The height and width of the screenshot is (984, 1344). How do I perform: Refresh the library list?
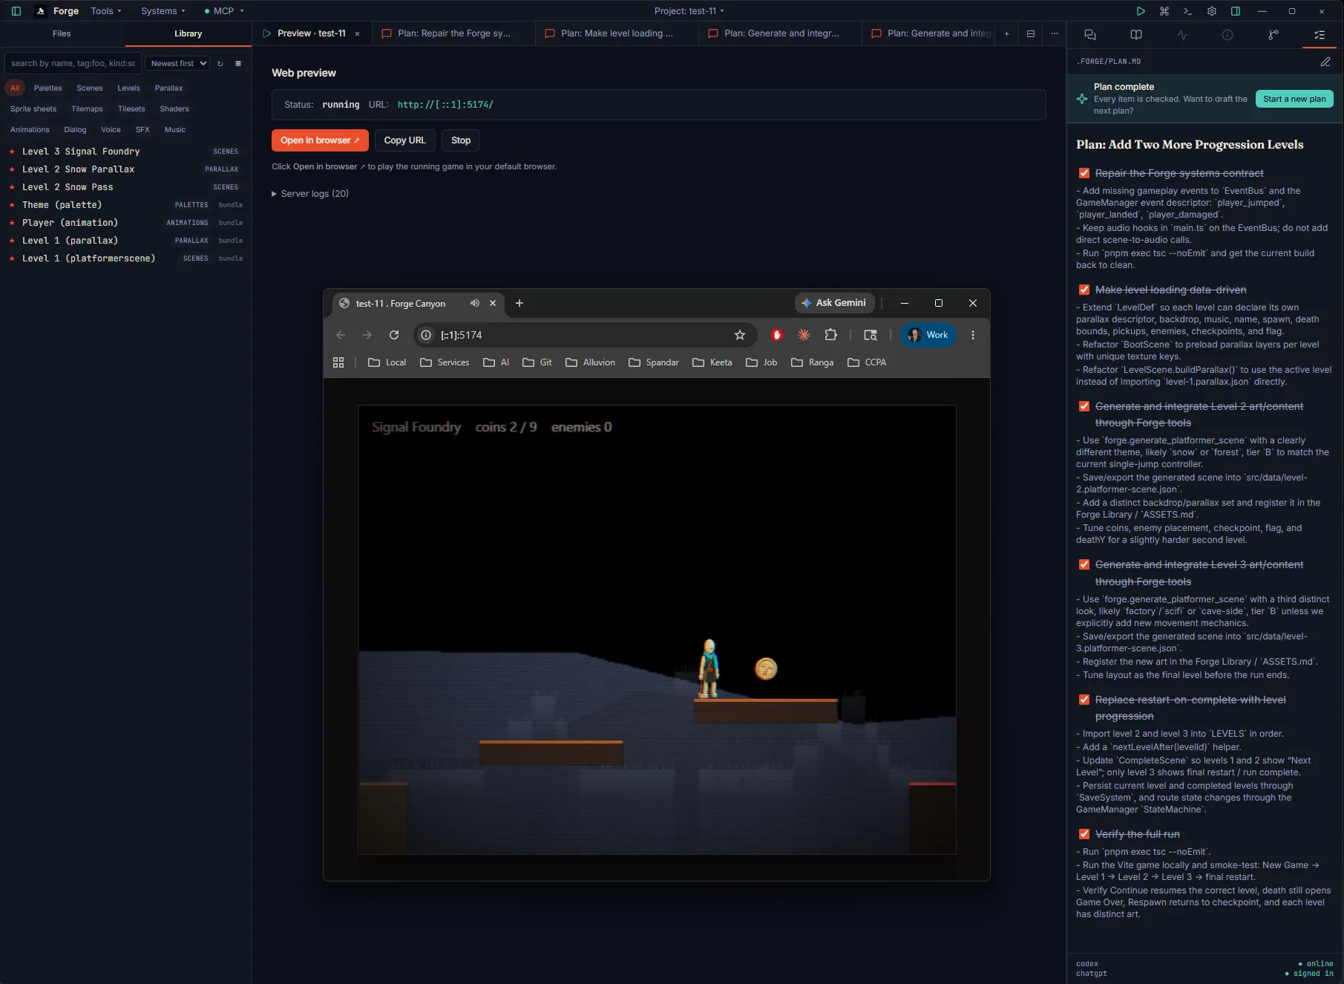click(220, 64)
